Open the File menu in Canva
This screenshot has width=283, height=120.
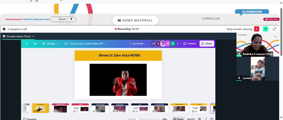pos(35,44)
